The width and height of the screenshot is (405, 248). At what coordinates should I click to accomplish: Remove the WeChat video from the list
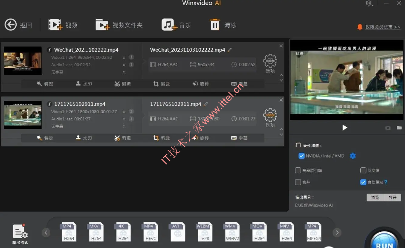click(x=281, y=46)
